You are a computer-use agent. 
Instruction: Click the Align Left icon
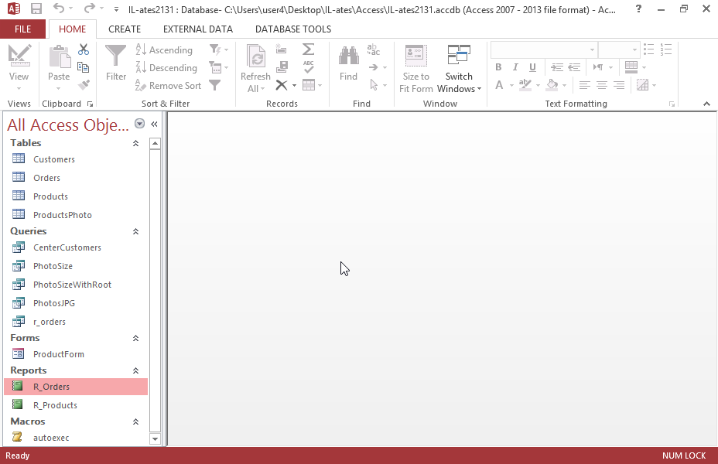584,85
